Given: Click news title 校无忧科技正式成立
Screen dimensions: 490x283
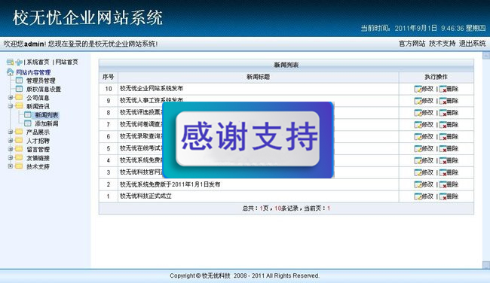Looking at the screenshot, I should click(x=145, y=196).
